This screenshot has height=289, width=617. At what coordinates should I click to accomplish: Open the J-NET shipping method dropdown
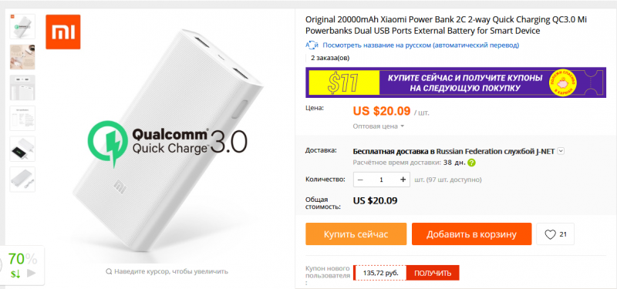point(561,151)
